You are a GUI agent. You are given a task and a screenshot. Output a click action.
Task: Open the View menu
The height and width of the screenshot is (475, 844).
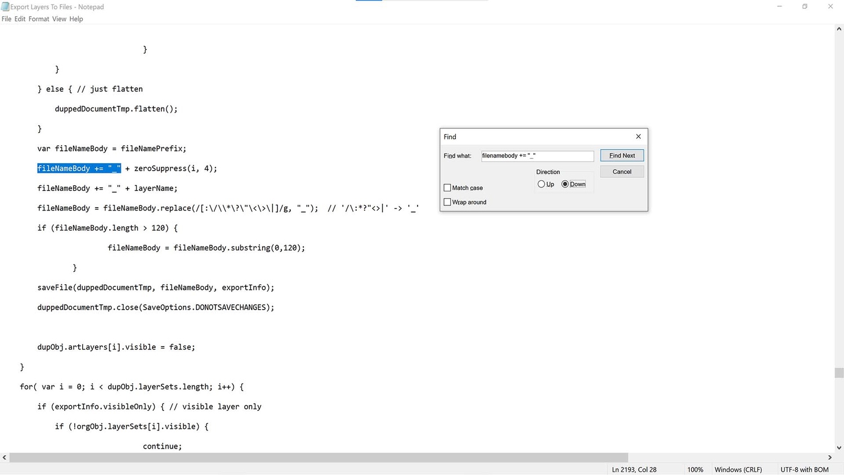coord(59,19)
